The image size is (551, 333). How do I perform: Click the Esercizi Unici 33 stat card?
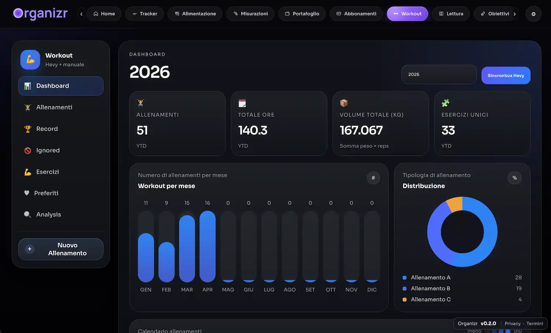click(x=482, y=124)
